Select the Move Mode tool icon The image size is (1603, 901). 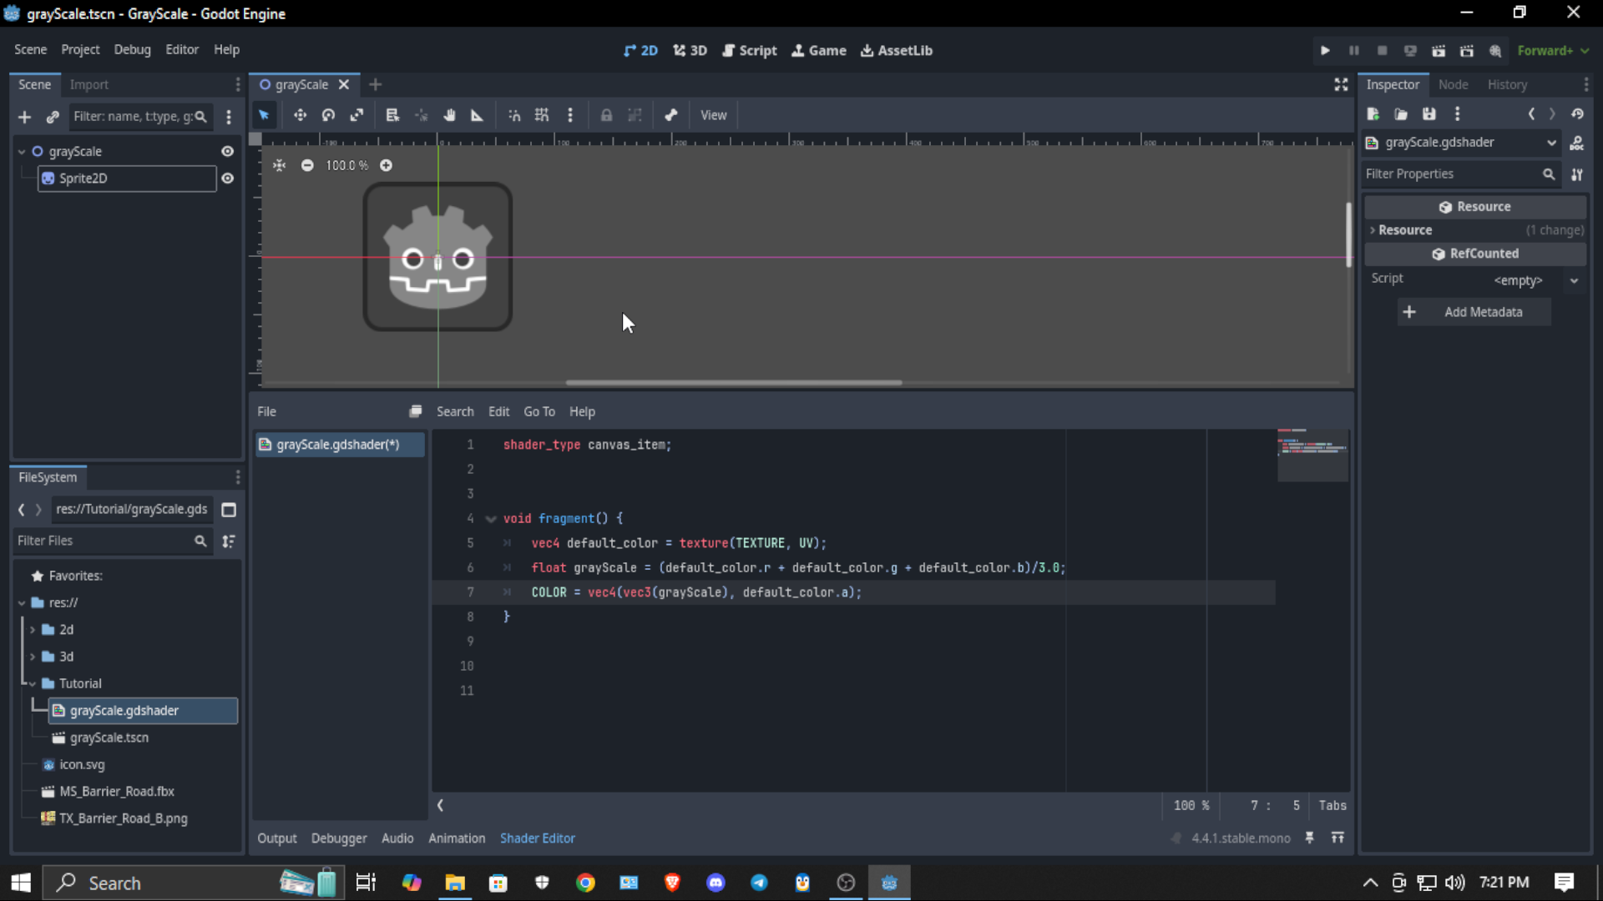point(300,115)
